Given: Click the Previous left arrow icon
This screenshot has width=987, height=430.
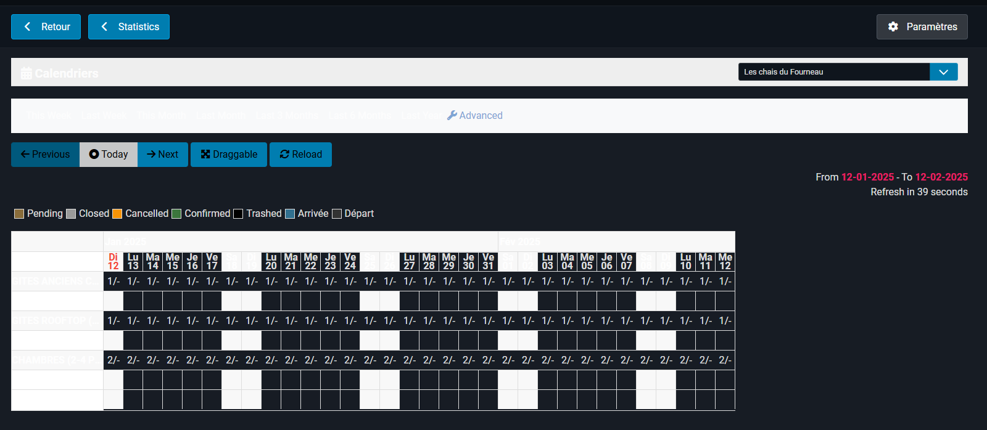Looking at the screenshot, I should pyautogui.click(x=25, y=155).
